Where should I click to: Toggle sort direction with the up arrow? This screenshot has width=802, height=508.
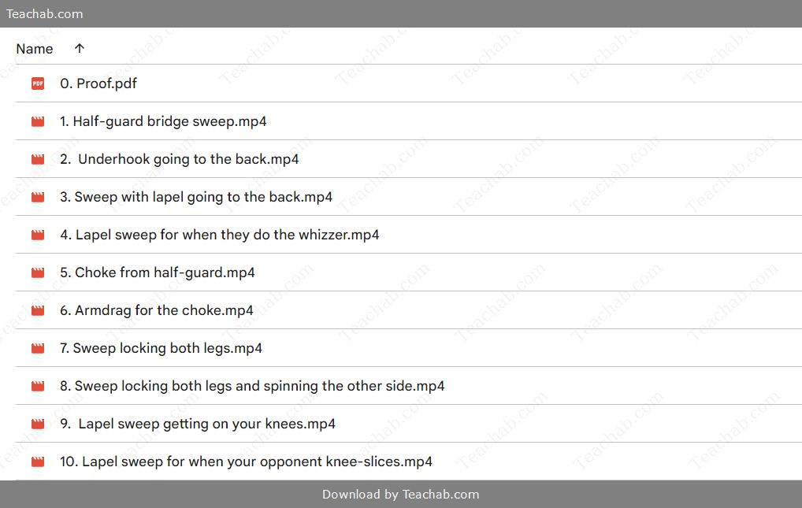(x=80, y=49)
